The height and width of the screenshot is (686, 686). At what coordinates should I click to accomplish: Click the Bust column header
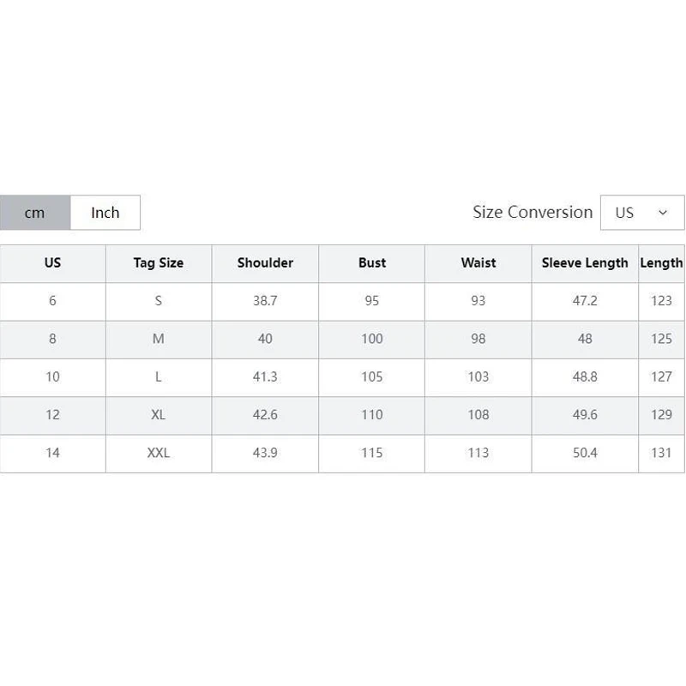(372, 263)
